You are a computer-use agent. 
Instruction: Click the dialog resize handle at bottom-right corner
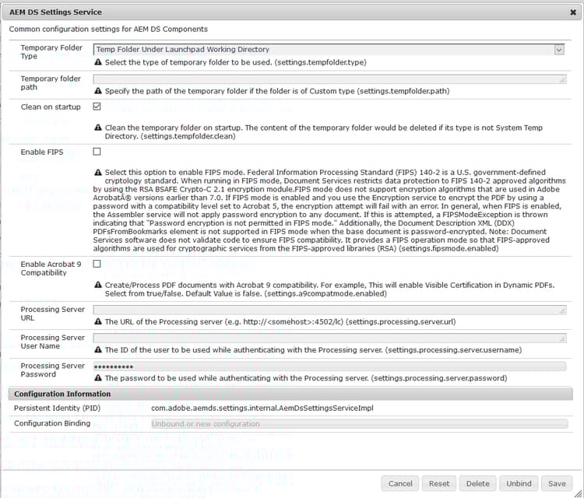point(579,493)
